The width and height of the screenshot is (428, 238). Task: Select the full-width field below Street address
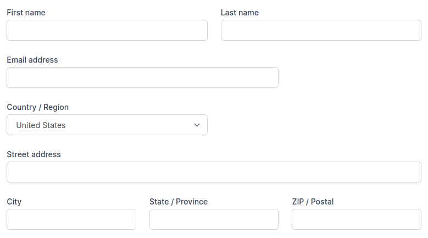click(214, 172)
